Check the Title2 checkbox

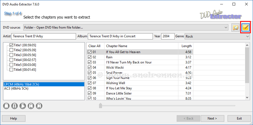click(11, 50)
